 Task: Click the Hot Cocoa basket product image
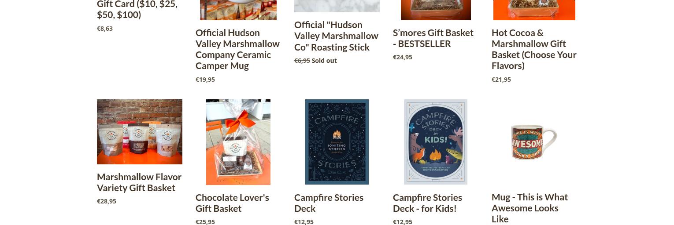click(x=534, y=10)
